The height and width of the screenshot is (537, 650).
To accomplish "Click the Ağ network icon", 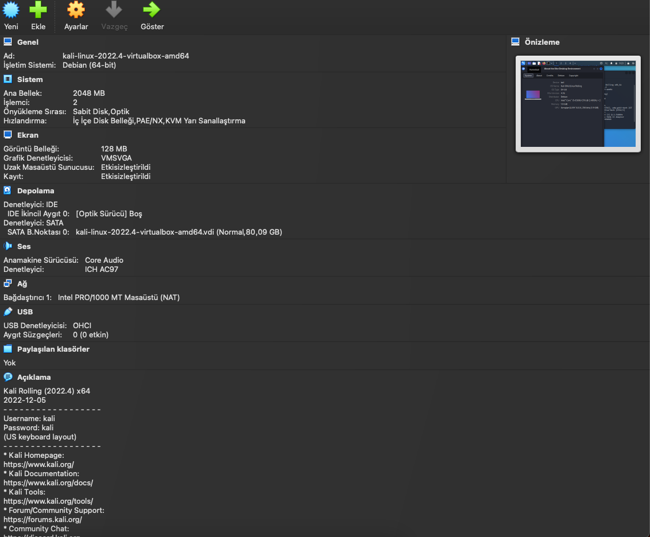I will [8, 283].
